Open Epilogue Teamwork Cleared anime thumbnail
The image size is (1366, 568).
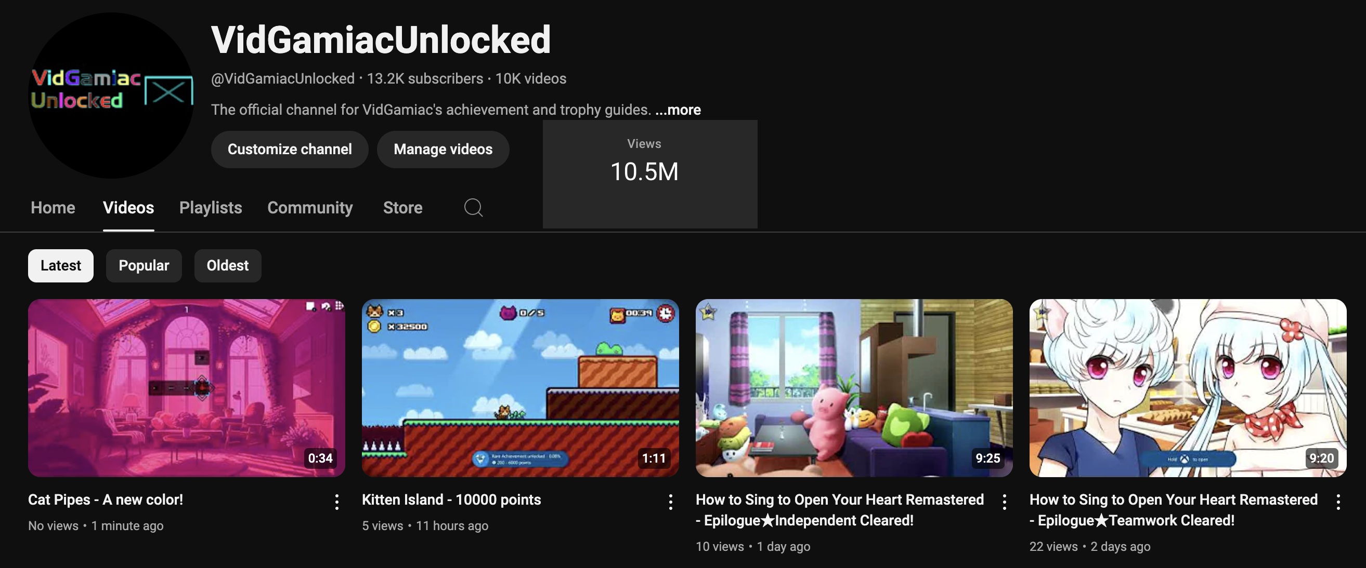point(1188,388)
